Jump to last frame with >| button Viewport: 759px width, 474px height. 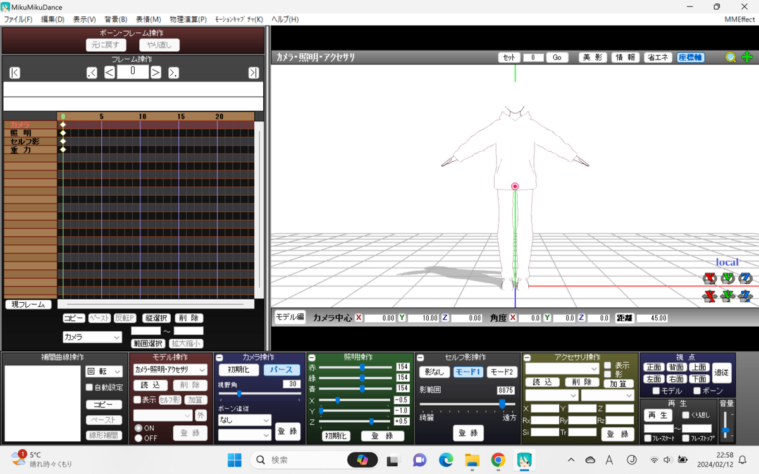254,73
